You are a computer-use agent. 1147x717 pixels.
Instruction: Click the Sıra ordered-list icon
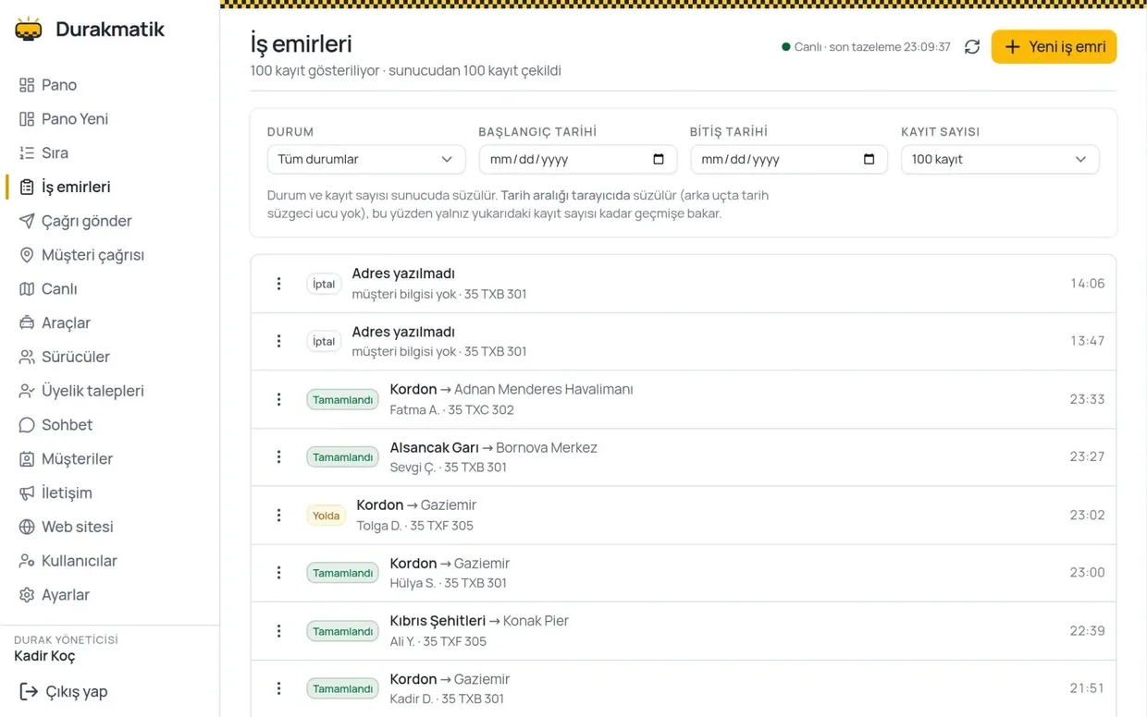click(x=27, y=153)
